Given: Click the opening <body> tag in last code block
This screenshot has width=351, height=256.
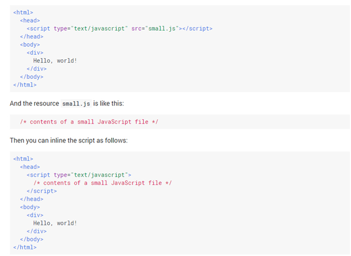Looking at the screenshot, I should tap(31, 207).
